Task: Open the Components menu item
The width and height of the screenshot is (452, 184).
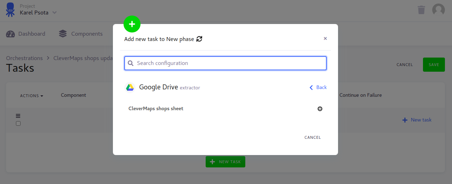Action: [x=81, y=34]
